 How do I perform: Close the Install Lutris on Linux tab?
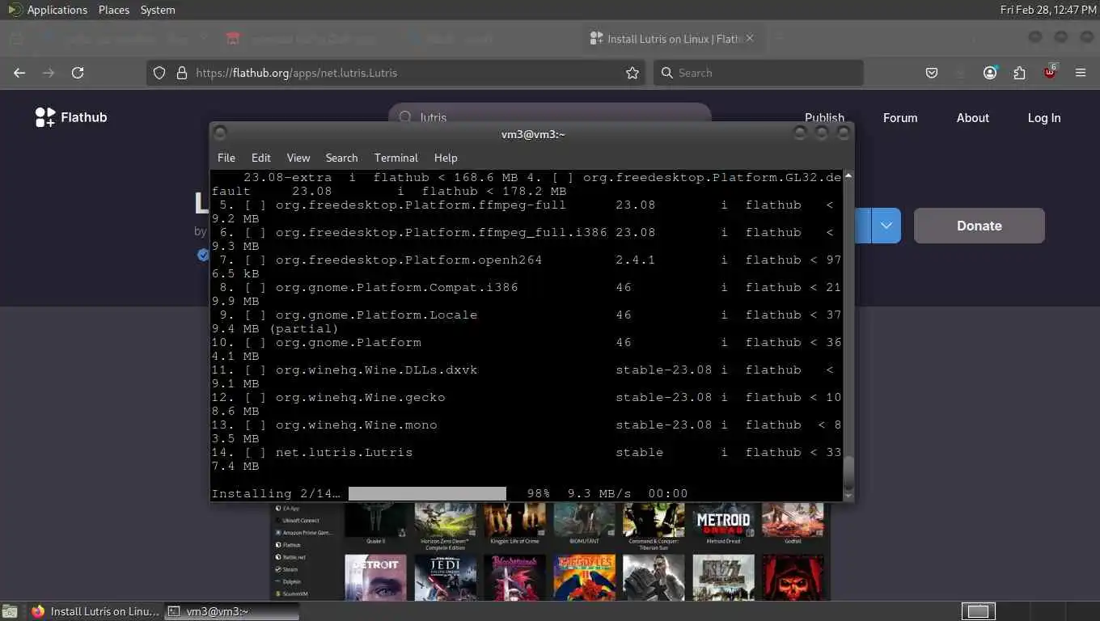coord(749,38)
